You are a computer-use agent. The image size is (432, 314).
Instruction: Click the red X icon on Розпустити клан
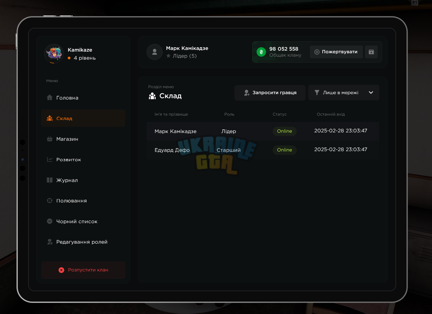tap(61, 270)
